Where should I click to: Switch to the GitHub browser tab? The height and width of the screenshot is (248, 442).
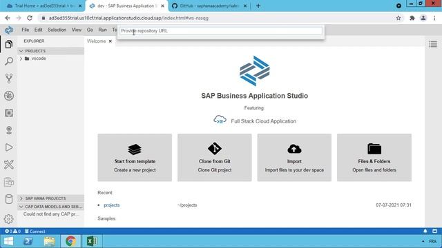pos(209,6)
